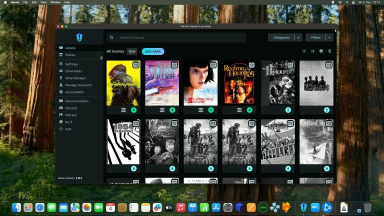The height and width of the screenshot is (216, 384).
Task: Open settings icon for Orion game
Action: click(162, 110)
